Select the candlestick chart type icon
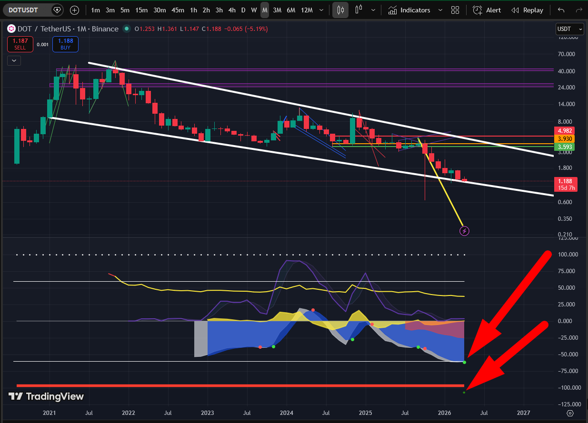This screenshot has width=588, height=423. point(340,10)
